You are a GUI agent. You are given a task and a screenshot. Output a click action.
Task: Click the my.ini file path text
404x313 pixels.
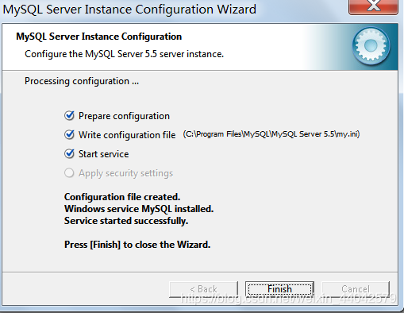tap(271, 134)
